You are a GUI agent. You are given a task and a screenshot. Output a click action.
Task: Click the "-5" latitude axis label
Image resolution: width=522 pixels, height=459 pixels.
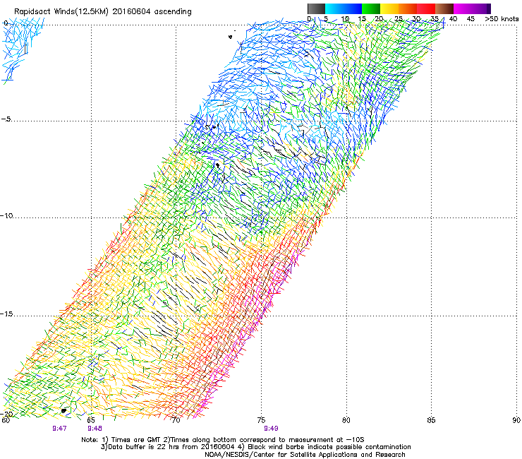6,119
